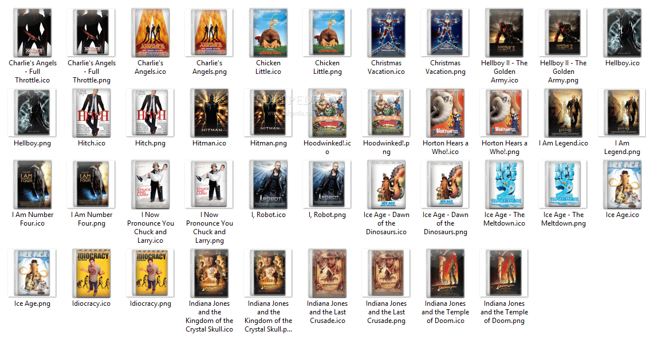Select Hellboy II - The Golden Army.png icon
The height and width of the screenshot is (343, 646).
pos(563,33)
